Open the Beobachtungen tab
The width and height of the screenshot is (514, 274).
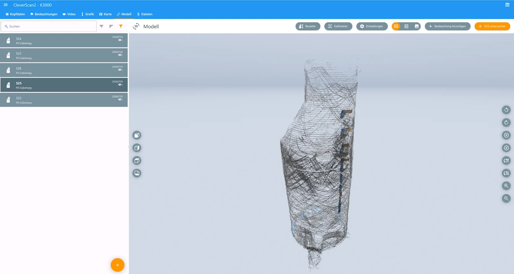pos(44,14)
